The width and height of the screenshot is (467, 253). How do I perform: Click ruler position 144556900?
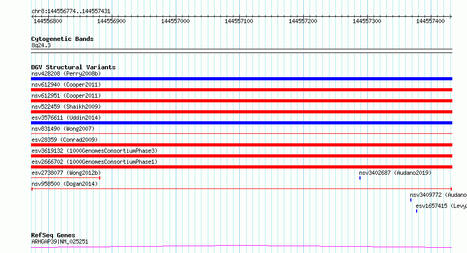coord(111,21)
